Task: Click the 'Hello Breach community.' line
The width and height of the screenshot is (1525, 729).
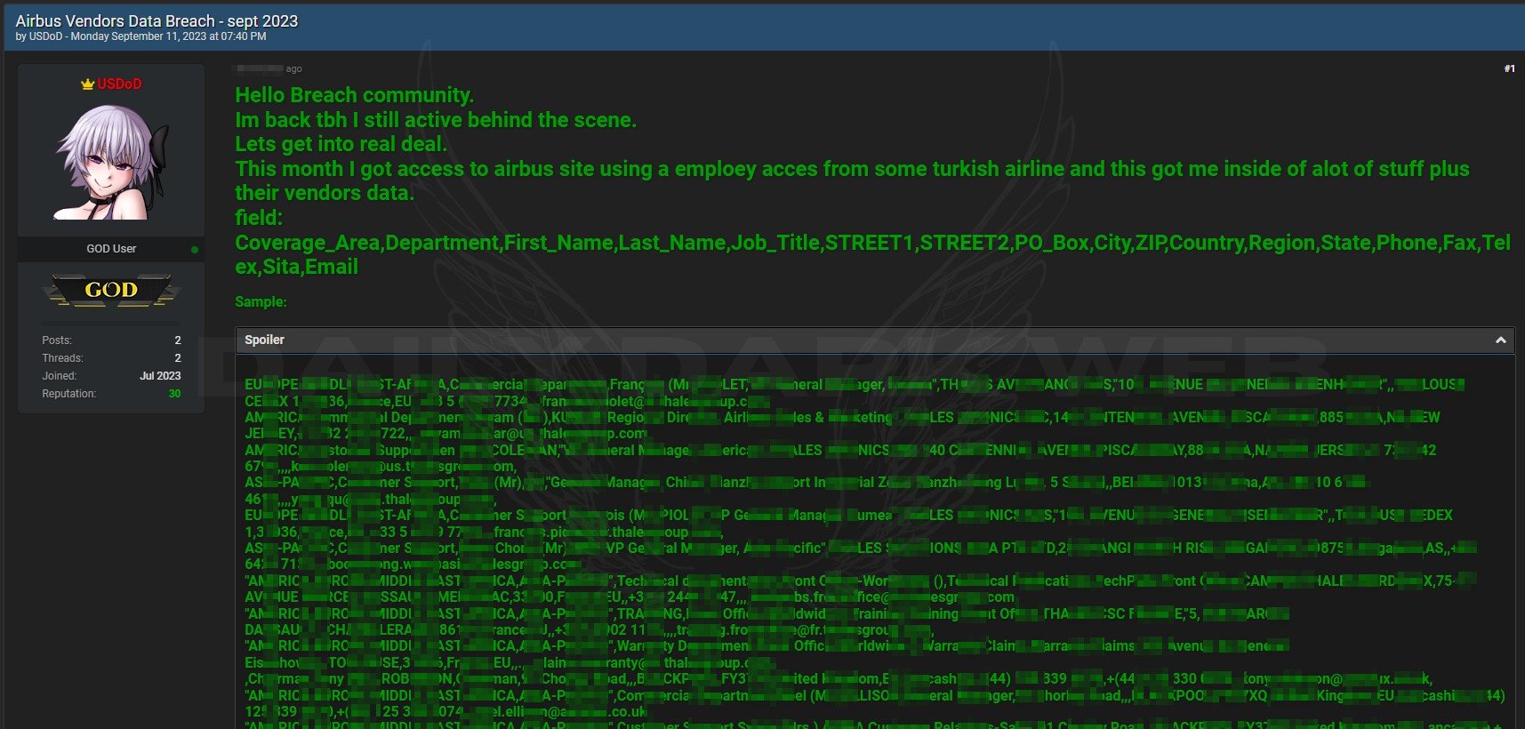Action: (x=354, y=95)
